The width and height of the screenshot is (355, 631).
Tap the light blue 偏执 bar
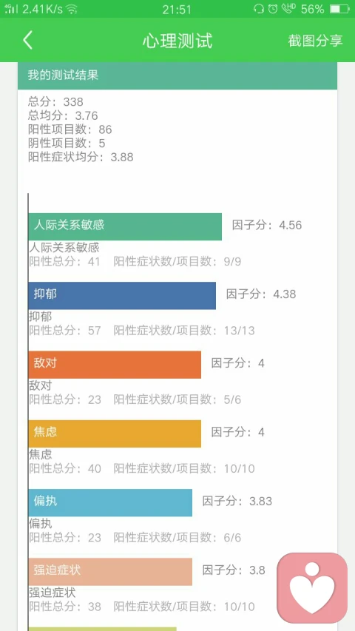tap(110, 502)
